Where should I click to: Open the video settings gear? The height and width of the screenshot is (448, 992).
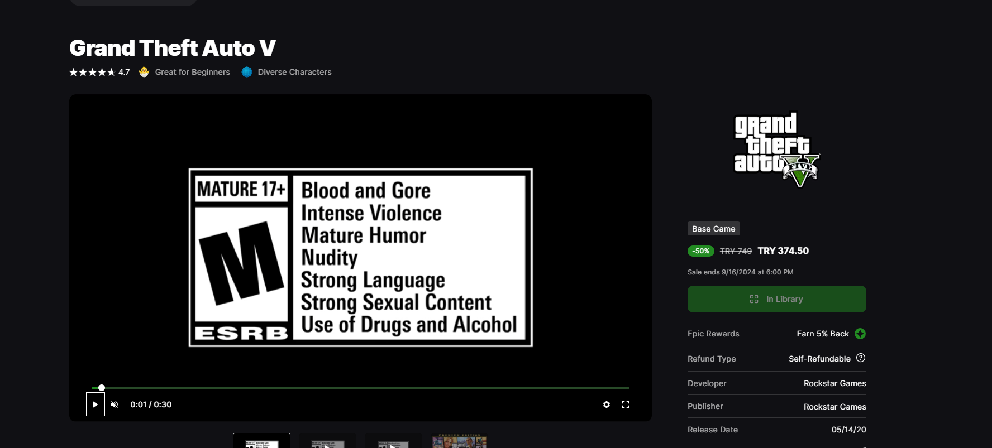(607, 404)
